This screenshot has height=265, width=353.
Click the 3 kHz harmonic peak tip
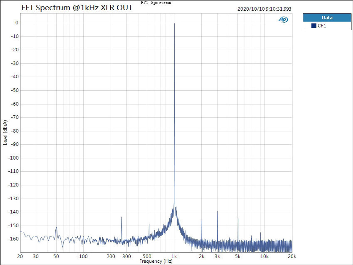coord(217,211)
